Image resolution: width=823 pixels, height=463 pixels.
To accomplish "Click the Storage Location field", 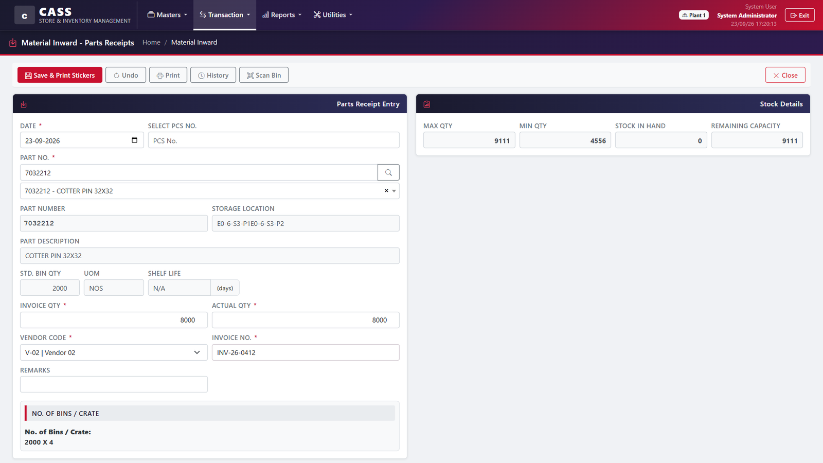I will pos(306,223).
